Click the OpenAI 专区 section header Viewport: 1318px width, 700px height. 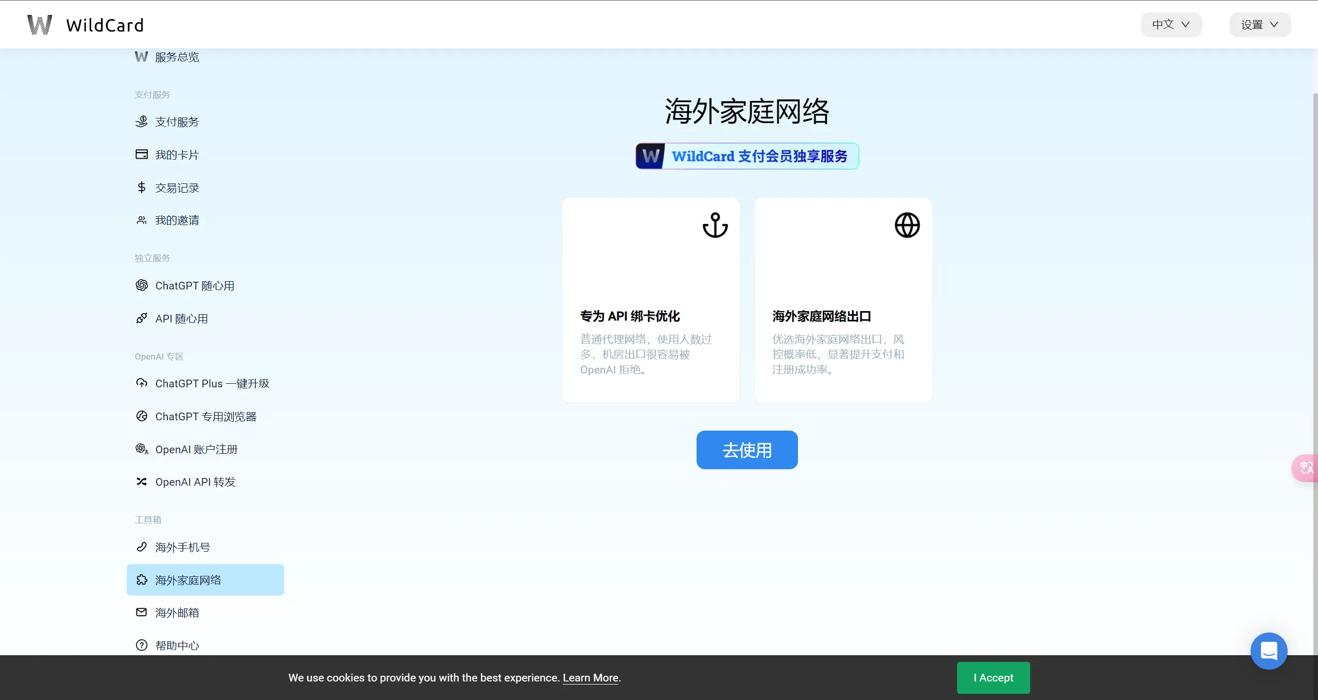point(159,356)
